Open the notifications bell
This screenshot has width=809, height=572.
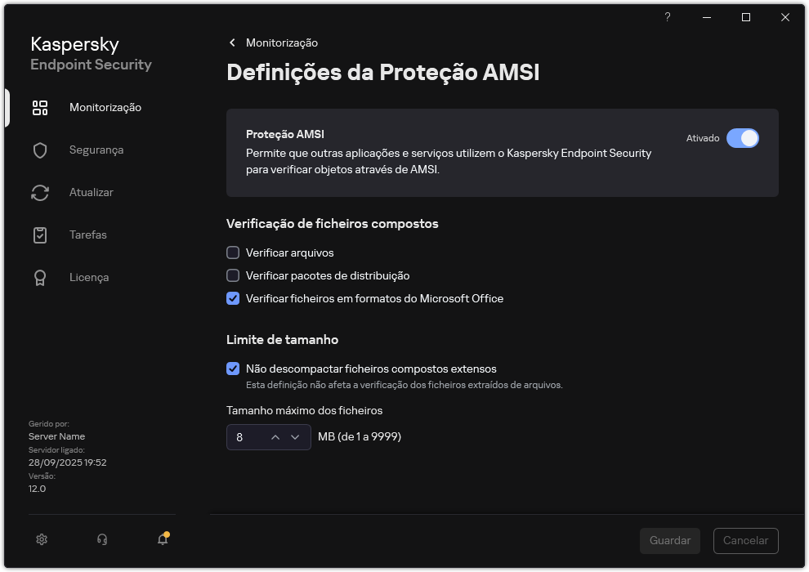click(x=162, y=539)
